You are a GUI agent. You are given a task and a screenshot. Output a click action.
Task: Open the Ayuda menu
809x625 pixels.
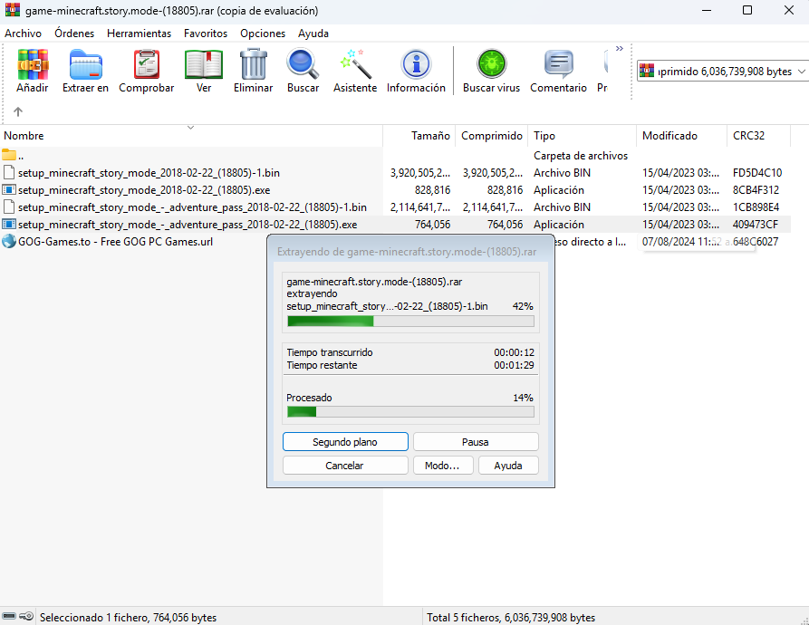[313, 33]
